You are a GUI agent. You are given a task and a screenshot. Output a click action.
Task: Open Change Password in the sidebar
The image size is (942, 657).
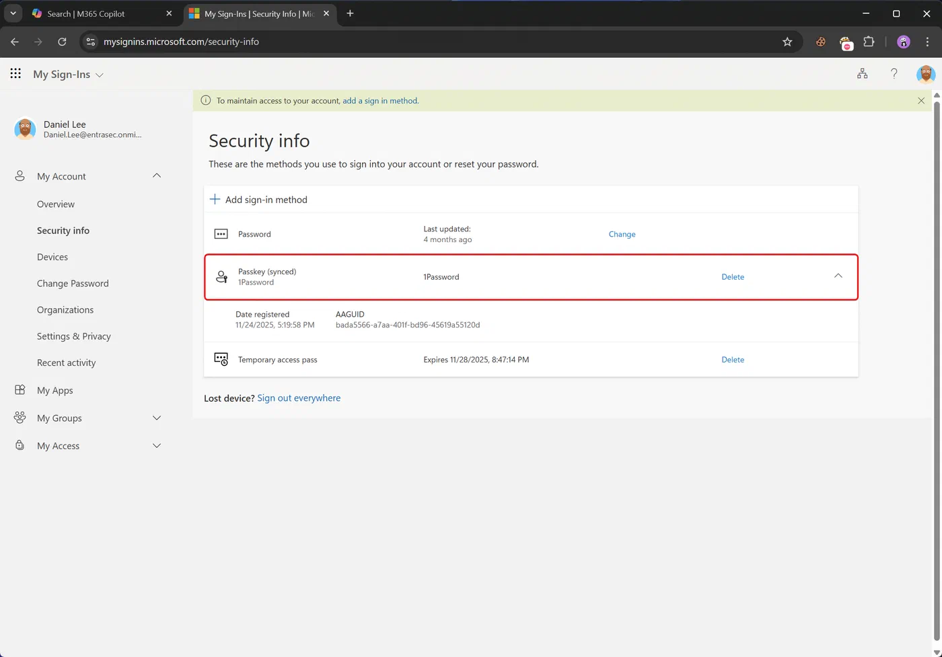click(73, 284)
